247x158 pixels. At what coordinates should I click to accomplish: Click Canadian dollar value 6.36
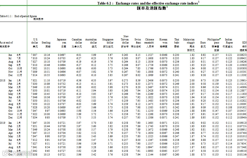(x=79, y=81)
